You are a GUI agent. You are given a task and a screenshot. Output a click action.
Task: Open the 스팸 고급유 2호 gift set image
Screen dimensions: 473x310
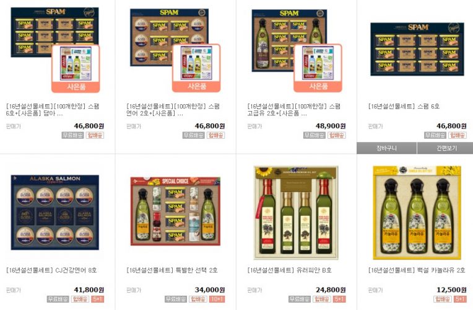tap(289, 40)
